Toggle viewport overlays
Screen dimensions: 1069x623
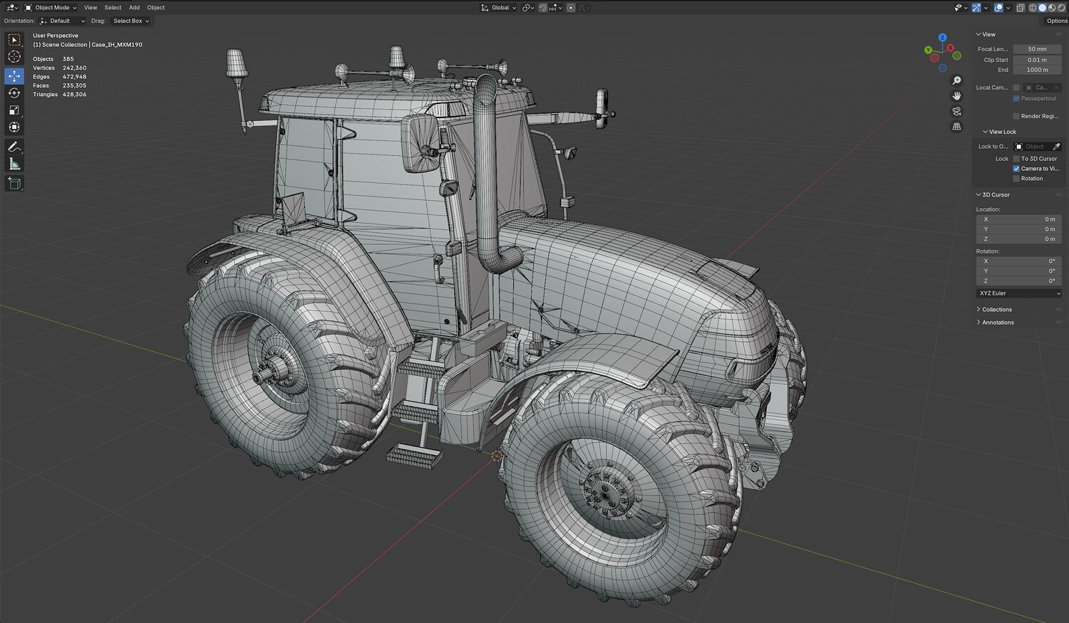[x=998, y=8]
